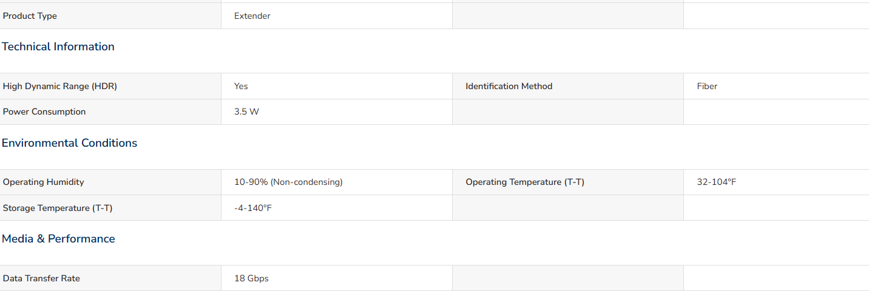Click the Operating Temperature (T-T) label
The image size is (869, 291).
click(x=525, y=182)
